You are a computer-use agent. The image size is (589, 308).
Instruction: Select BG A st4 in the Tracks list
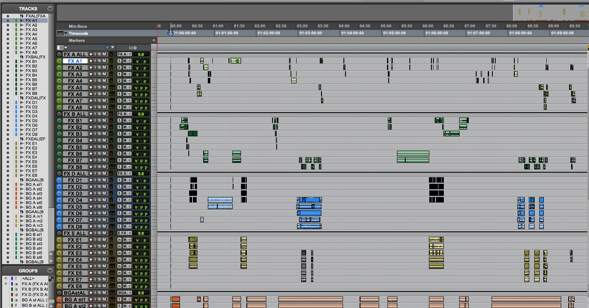(x=34, y=198)
